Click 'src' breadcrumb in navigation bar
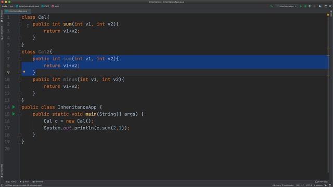 pos(11,6)
